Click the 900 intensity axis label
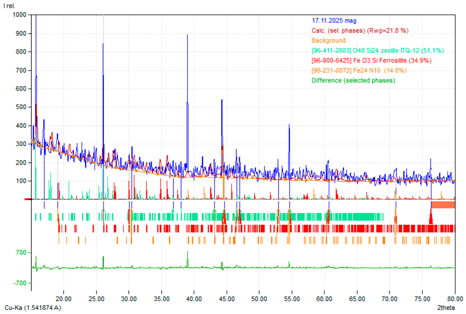 [x=21, y=33]
